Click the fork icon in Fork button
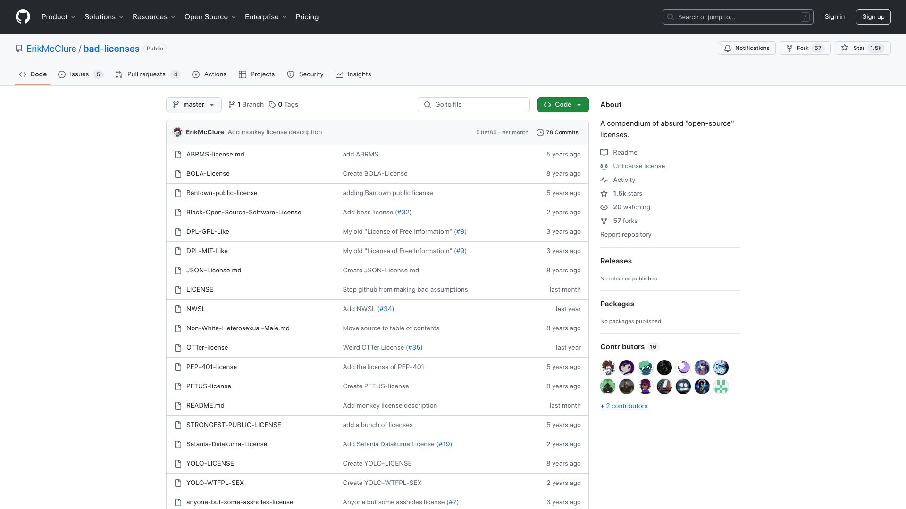The width and height of the screenshot is (906, 509). point(789,48)
